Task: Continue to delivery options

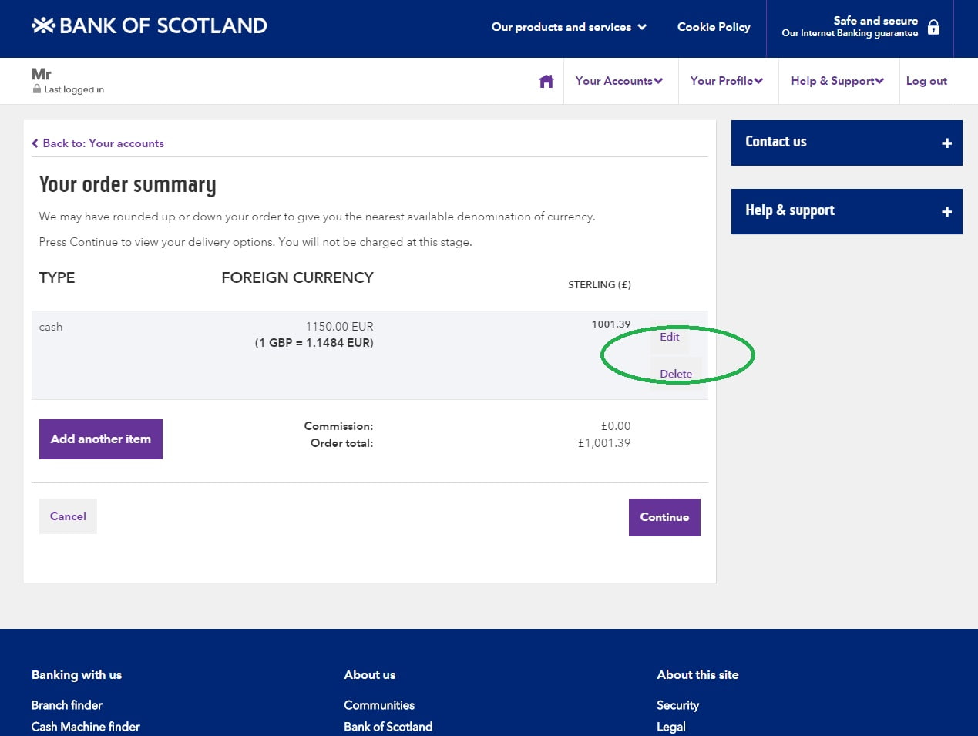Action: coord(664,517)
